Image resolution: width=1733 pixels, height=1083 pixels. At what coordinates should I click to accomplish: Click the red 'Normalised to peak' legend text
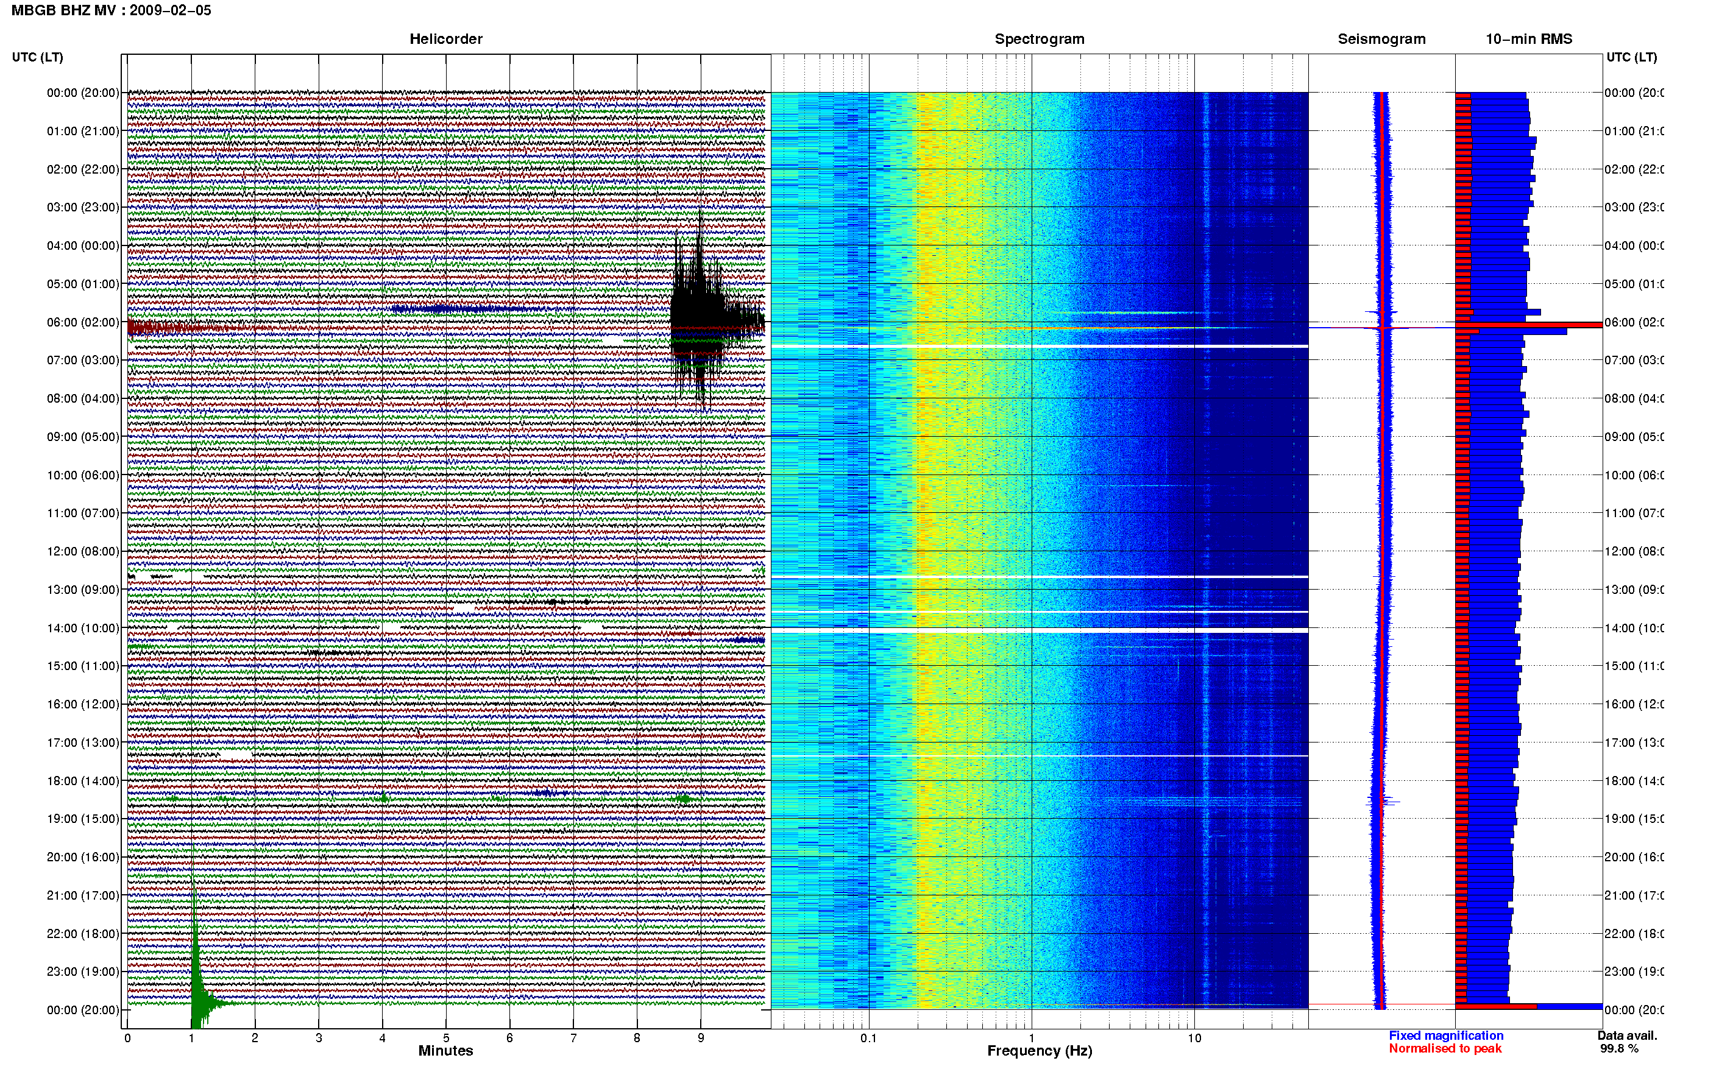coord(1445,1049)
